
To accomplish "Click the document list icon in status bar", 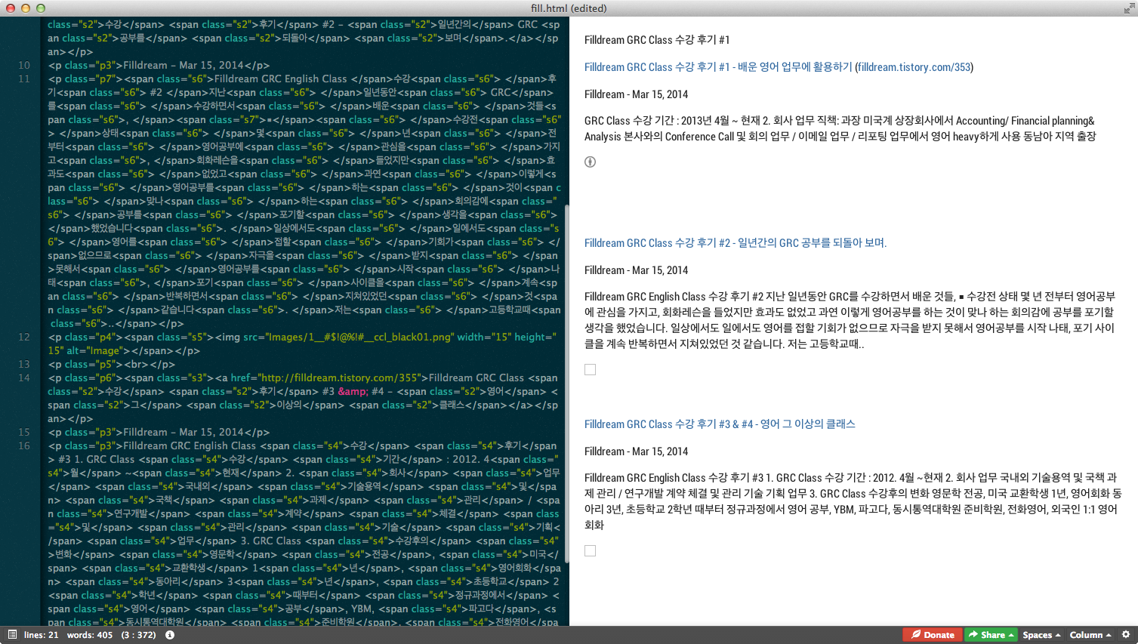I will pyautogui.click(x=12, y=635).
